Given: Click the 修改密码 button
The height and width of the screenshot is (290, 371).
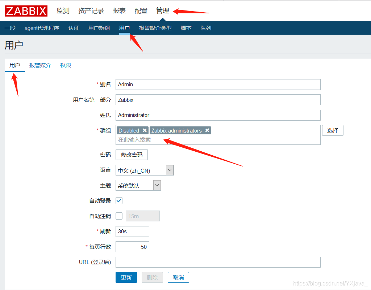Looking at the screenshot, I should (132, 155).
